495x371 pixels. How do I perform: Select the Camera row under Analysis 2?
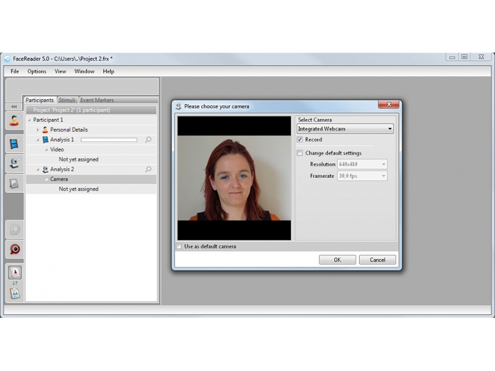coord(59,179)
